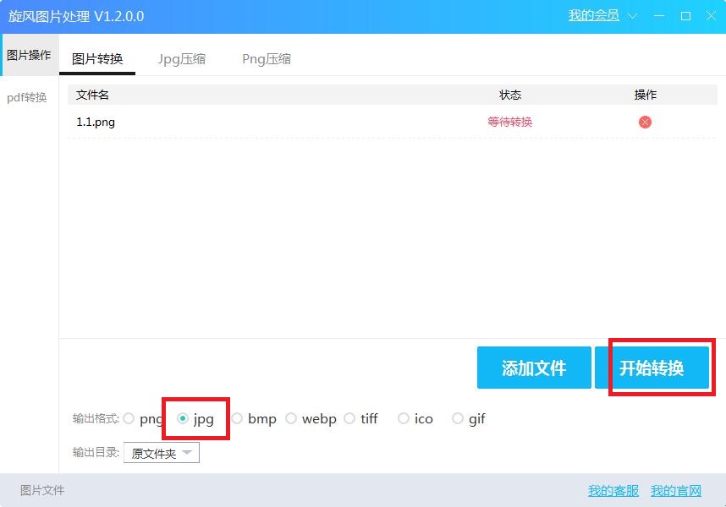The image size is (726, 507).
Task: Switch to the Jpg压缩 tab
Action: point(182,59)
